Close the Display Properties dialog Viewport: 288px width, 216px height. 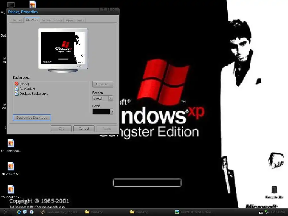click(114, 10)
